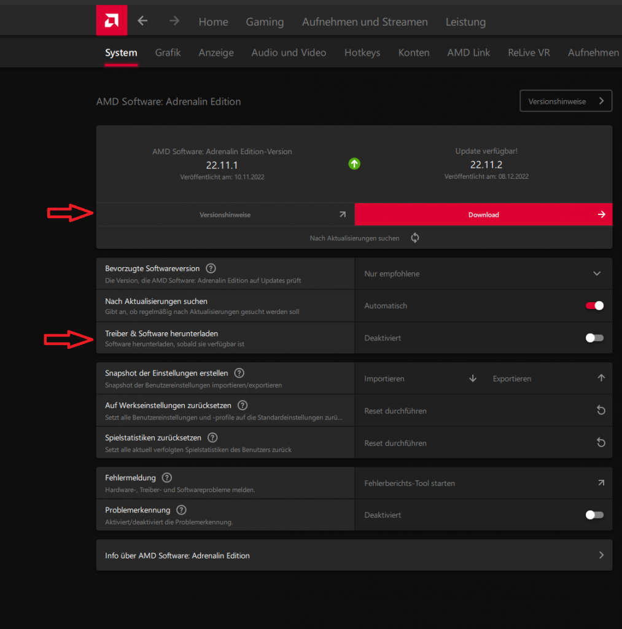The image size is (622, 629).
Task: Open Aufnehmen und Streamen tab
Action: click(365, 21)
